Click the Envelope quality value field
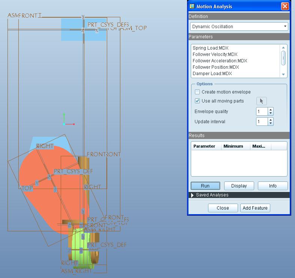Image resolution: width=295 pixels, height=278 pixels. 262,112
